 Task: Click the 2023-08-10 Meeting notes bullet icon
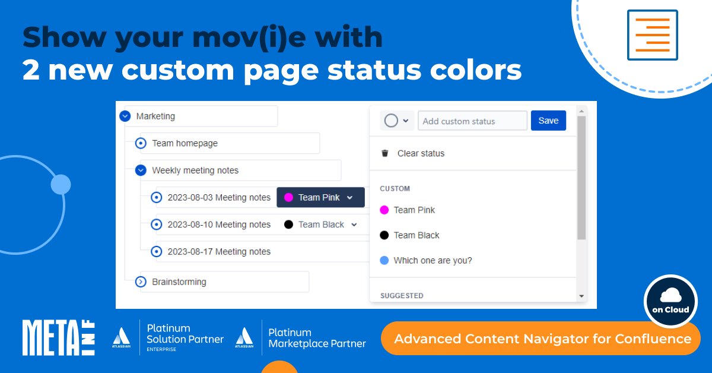[157, 225]
